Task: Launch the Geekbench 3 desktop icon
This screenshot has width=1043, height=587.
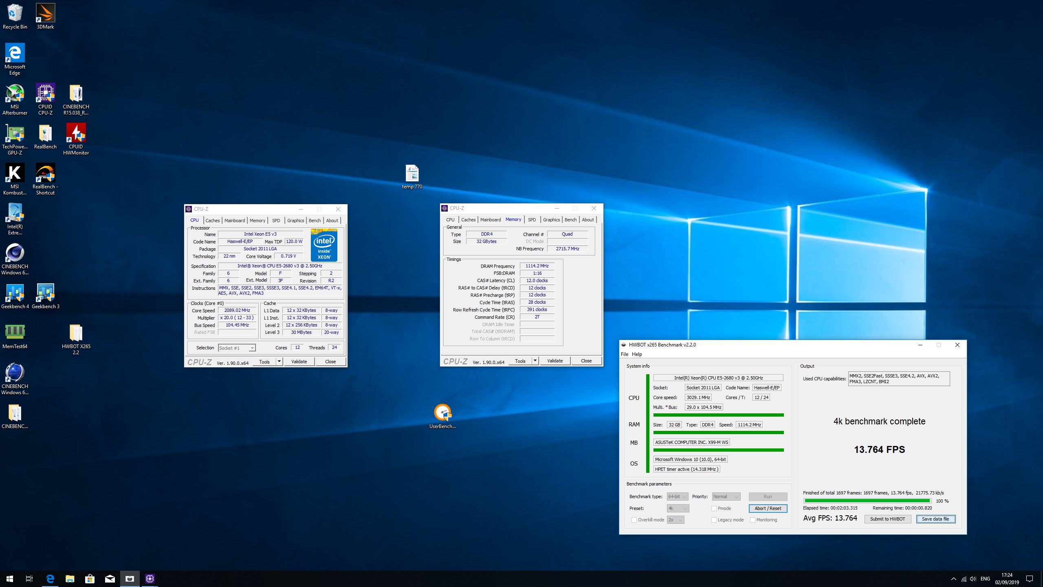Action: [45, 296]
